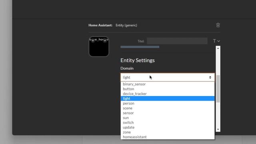Screen dimensions: 256x144
Task: Select the highlighted light option
Action: 168,98
